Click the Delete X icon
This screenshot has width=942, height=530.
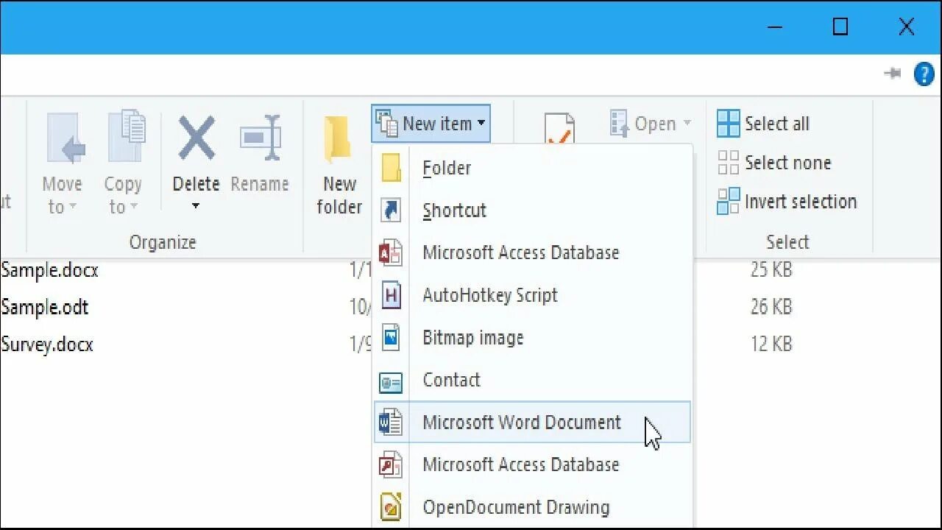click(196, 138)
